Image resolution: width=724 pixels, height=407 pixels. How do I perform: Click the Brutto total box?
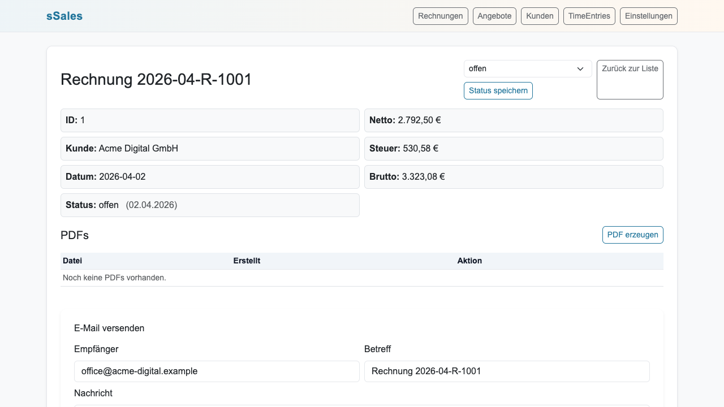513,177
